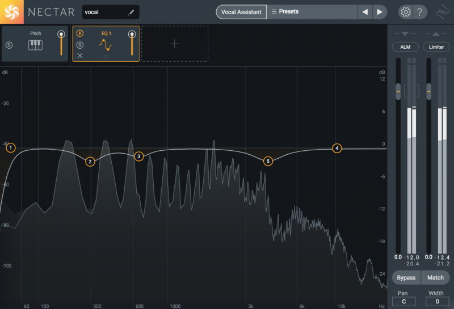The image size is (454, 309).
Task: Open the Vocal Assistant
Action: 241,12
